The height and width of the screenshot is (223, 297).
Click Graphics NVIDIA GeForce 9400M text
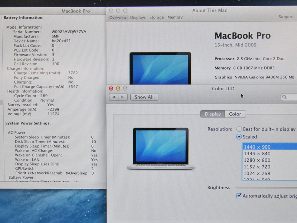pyautogui.click(x=254, y=77)
